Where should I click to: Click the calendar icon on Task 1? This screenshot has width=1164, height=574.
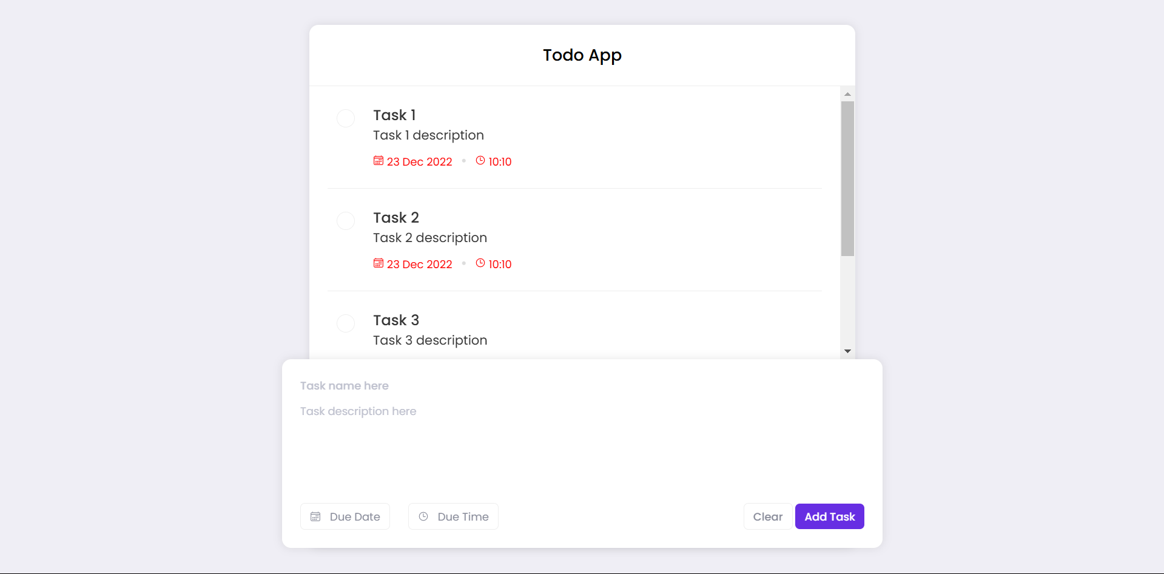click(378, 161)
